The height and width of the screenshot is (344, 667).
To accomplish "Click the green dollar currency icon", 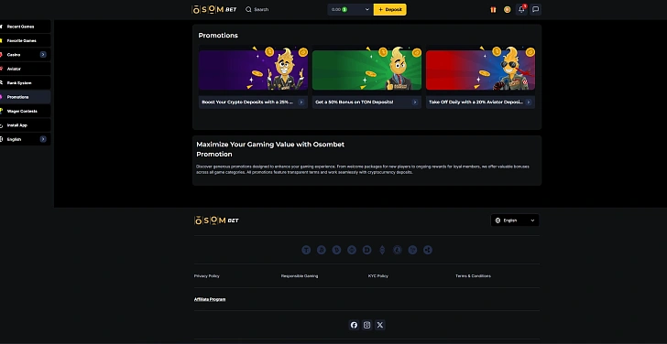I will (344, 9).
